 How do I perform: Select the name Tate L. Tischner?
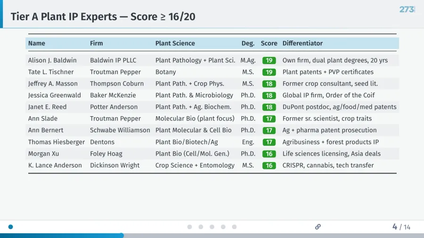click(51, 72)
